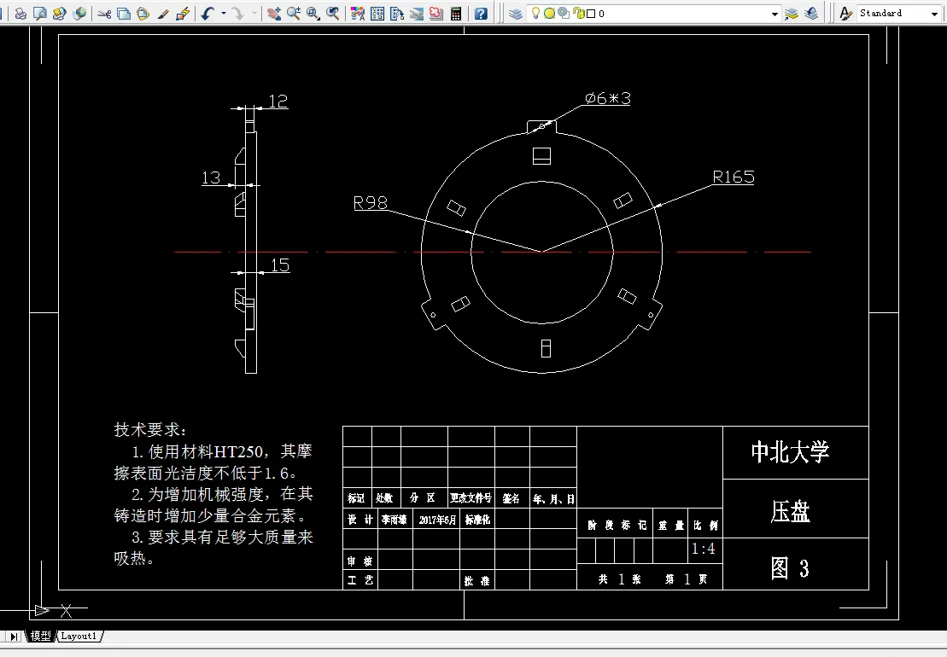947x657 pixels.
Task: Click the Paste icon
Action: click(143, 14)
